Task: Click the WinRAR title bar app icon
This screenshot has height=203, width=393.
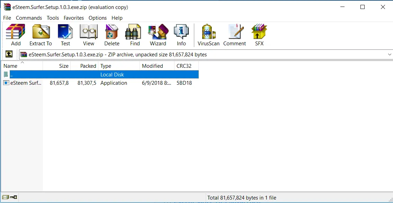Action: (7, 7)
